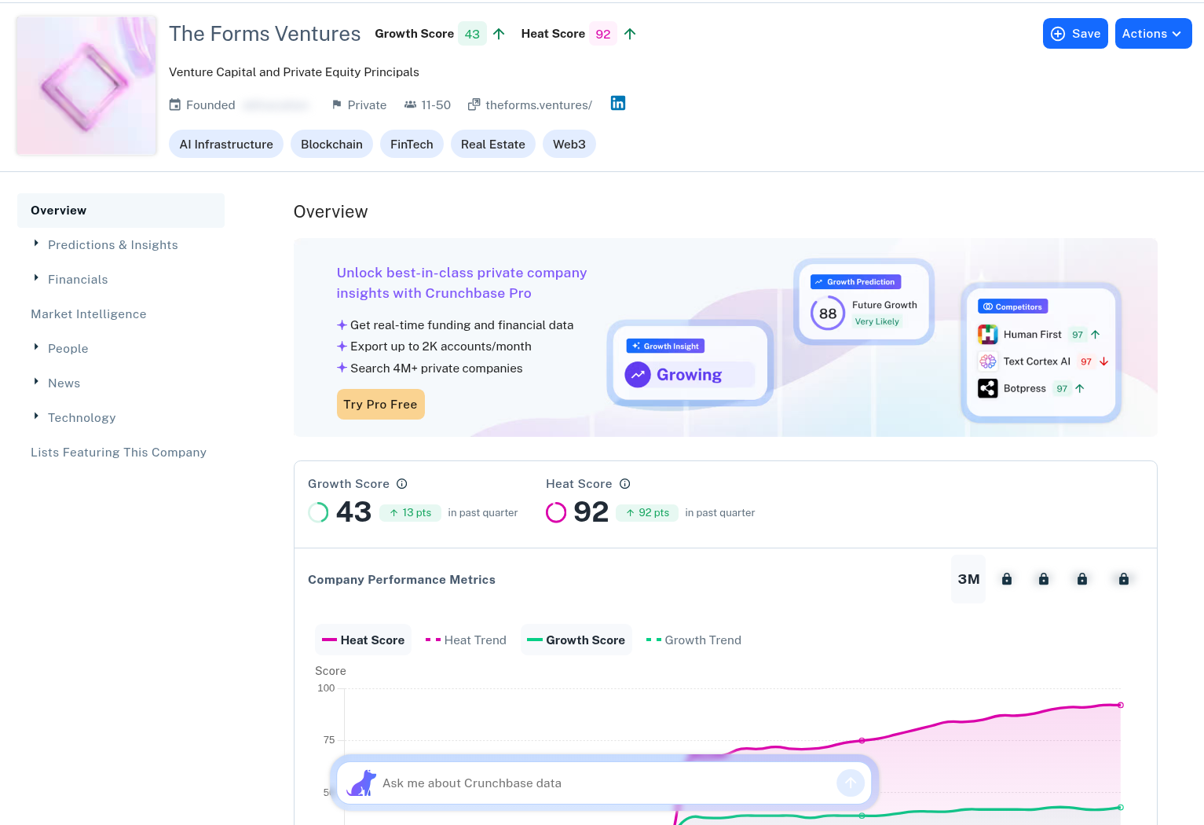Click the Try Pro Free button
The height and width of the screenshot is (825, 1204).
pyautogui.click(x=380, y=405)
